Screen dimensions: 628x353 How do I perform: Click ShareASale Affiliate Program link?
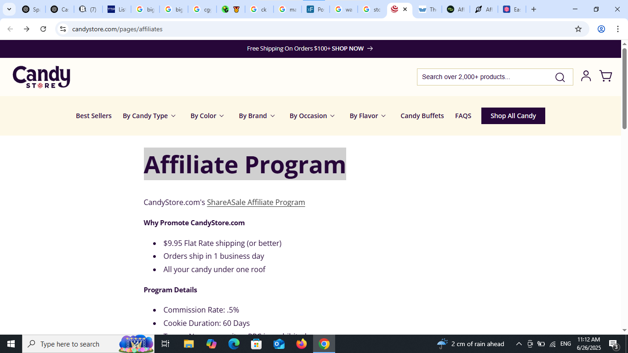tap(256, 202)
